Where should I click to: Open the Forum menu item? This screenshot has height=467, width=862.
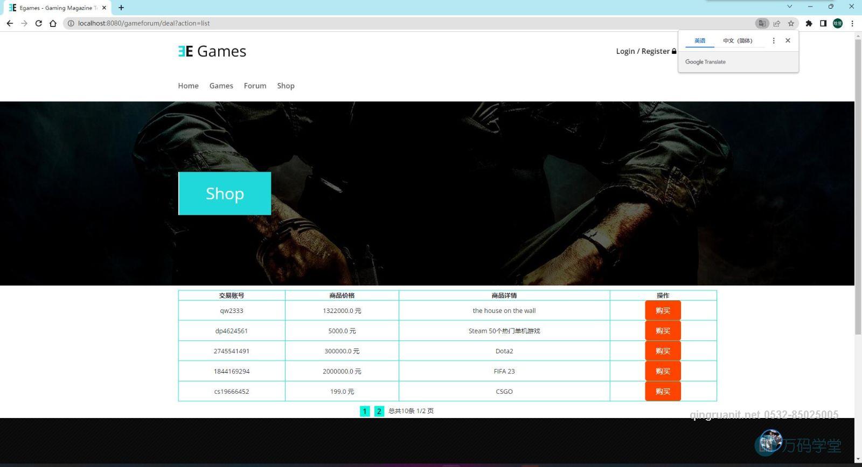(x=255, y=86)
